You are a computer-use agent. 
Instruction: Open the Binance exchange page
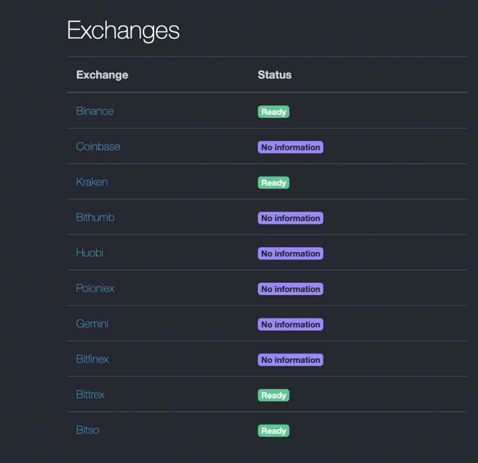94,111
